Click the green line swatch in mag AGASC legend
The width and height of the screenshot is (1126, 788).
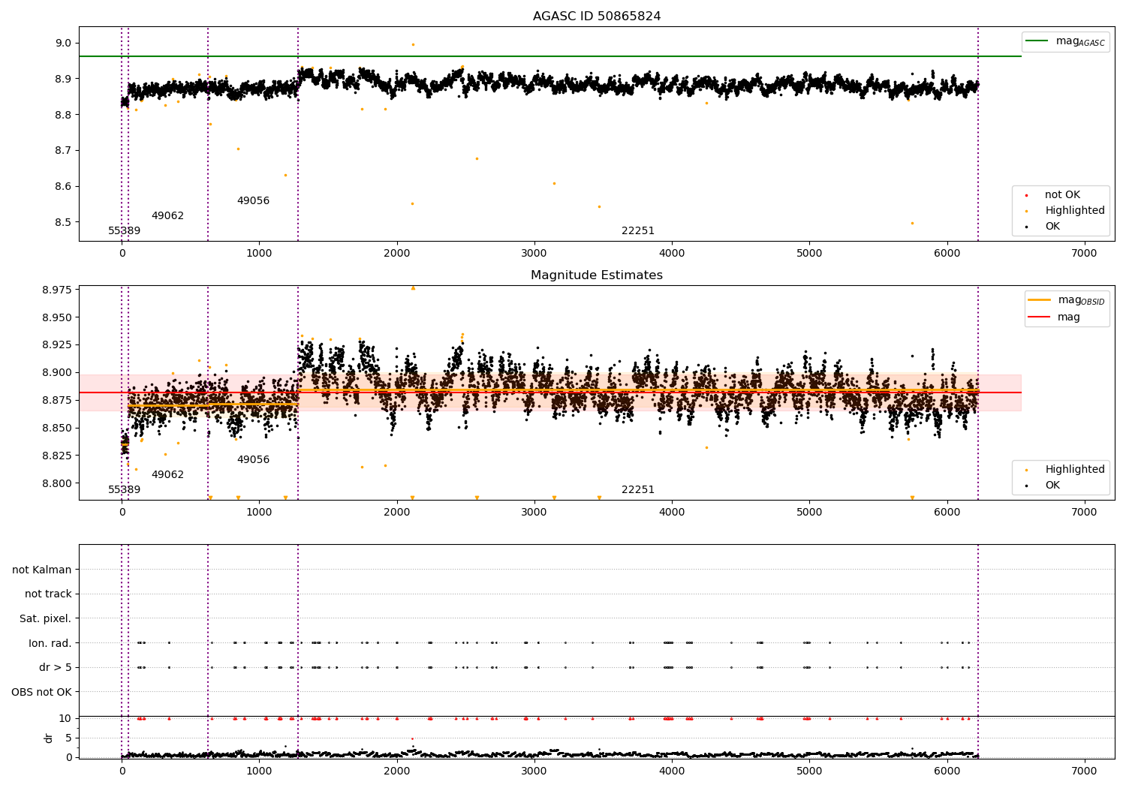coord(1037,41)
